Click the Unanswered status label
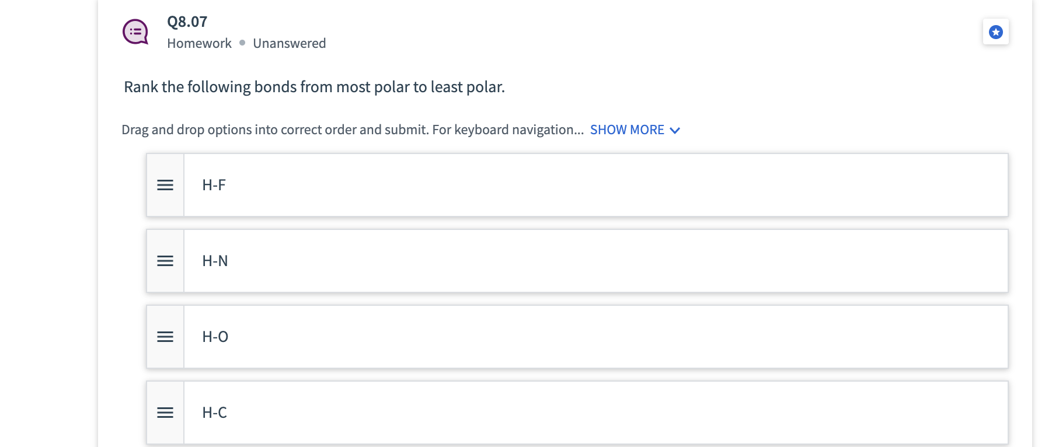This screenshot has height=447, width=1052. (x=289, y=43)
